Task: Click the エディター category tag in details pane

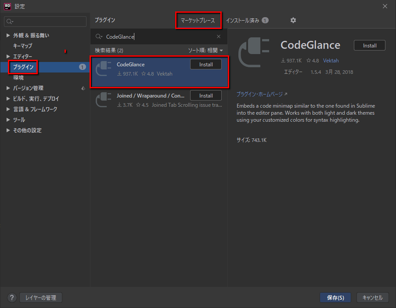Action: point(293,72)
